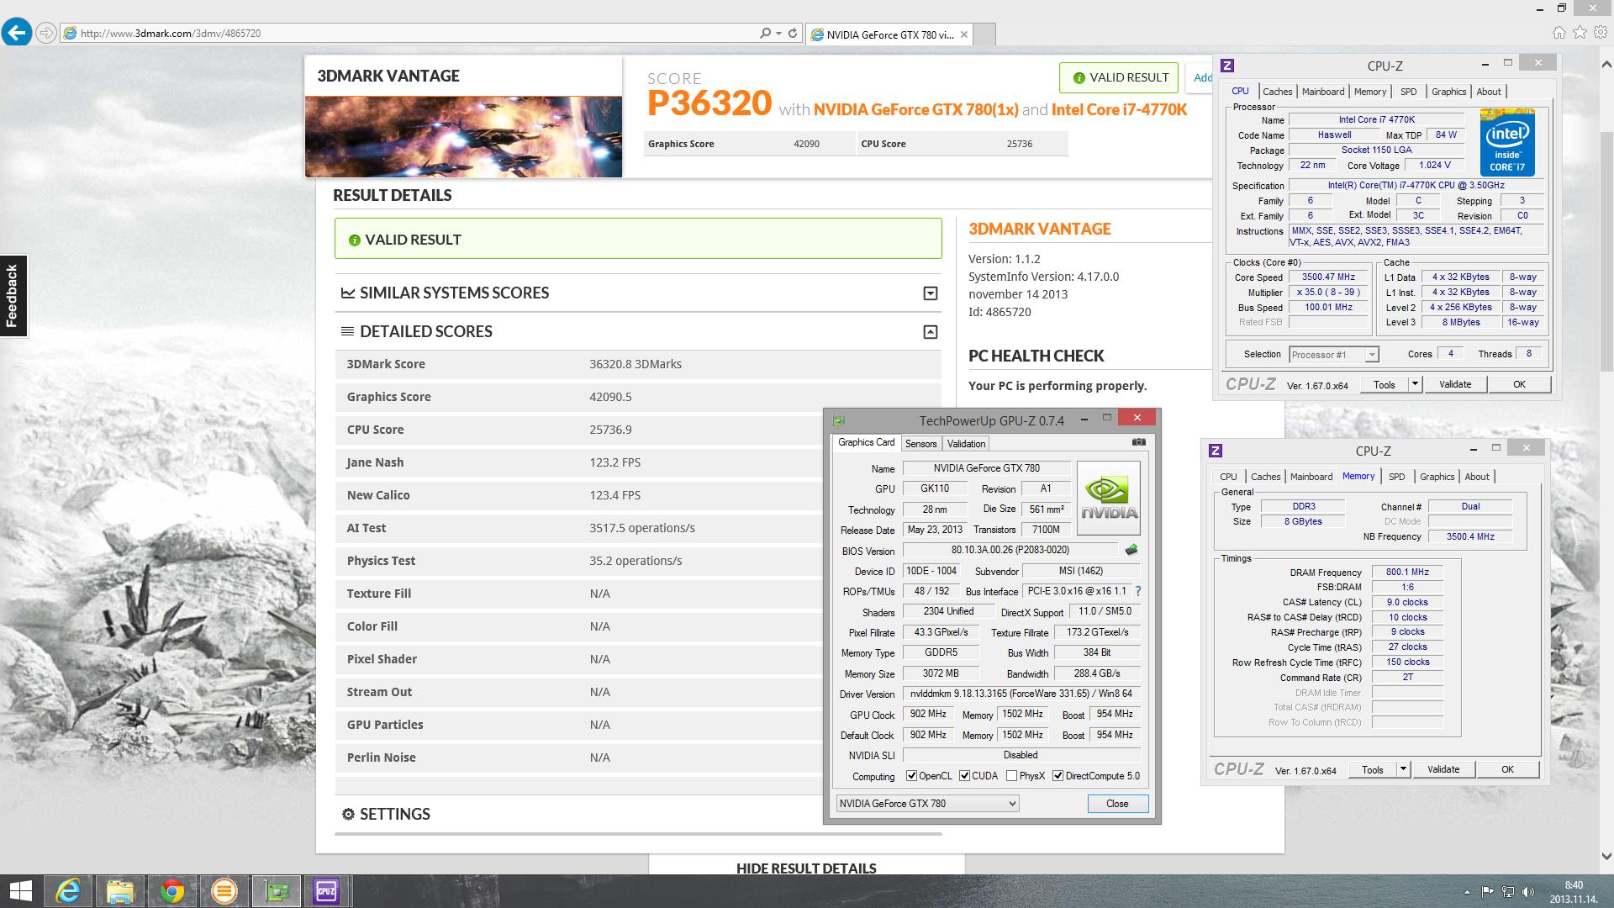Click the volume speaker tray icon
Screen dimensions: 1614x908
pos(1529,892)
